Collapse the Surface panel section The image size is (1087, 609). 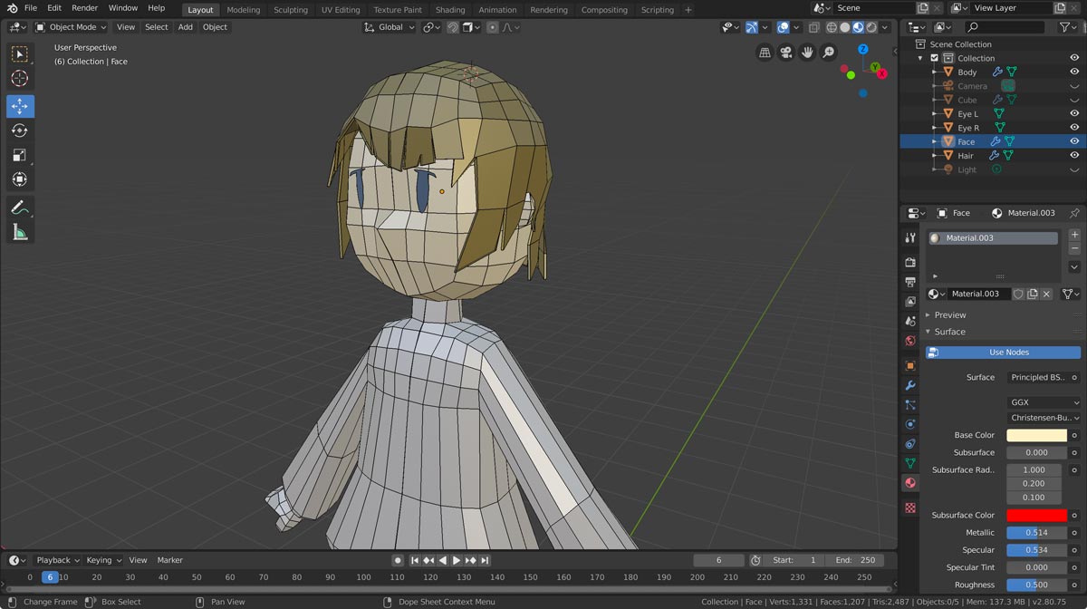point(948,332)
